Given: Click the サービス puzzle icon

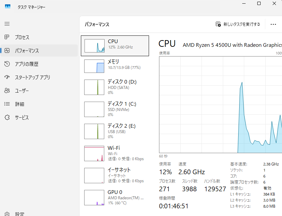Looking at the screenshot, I should pos(7,117).
